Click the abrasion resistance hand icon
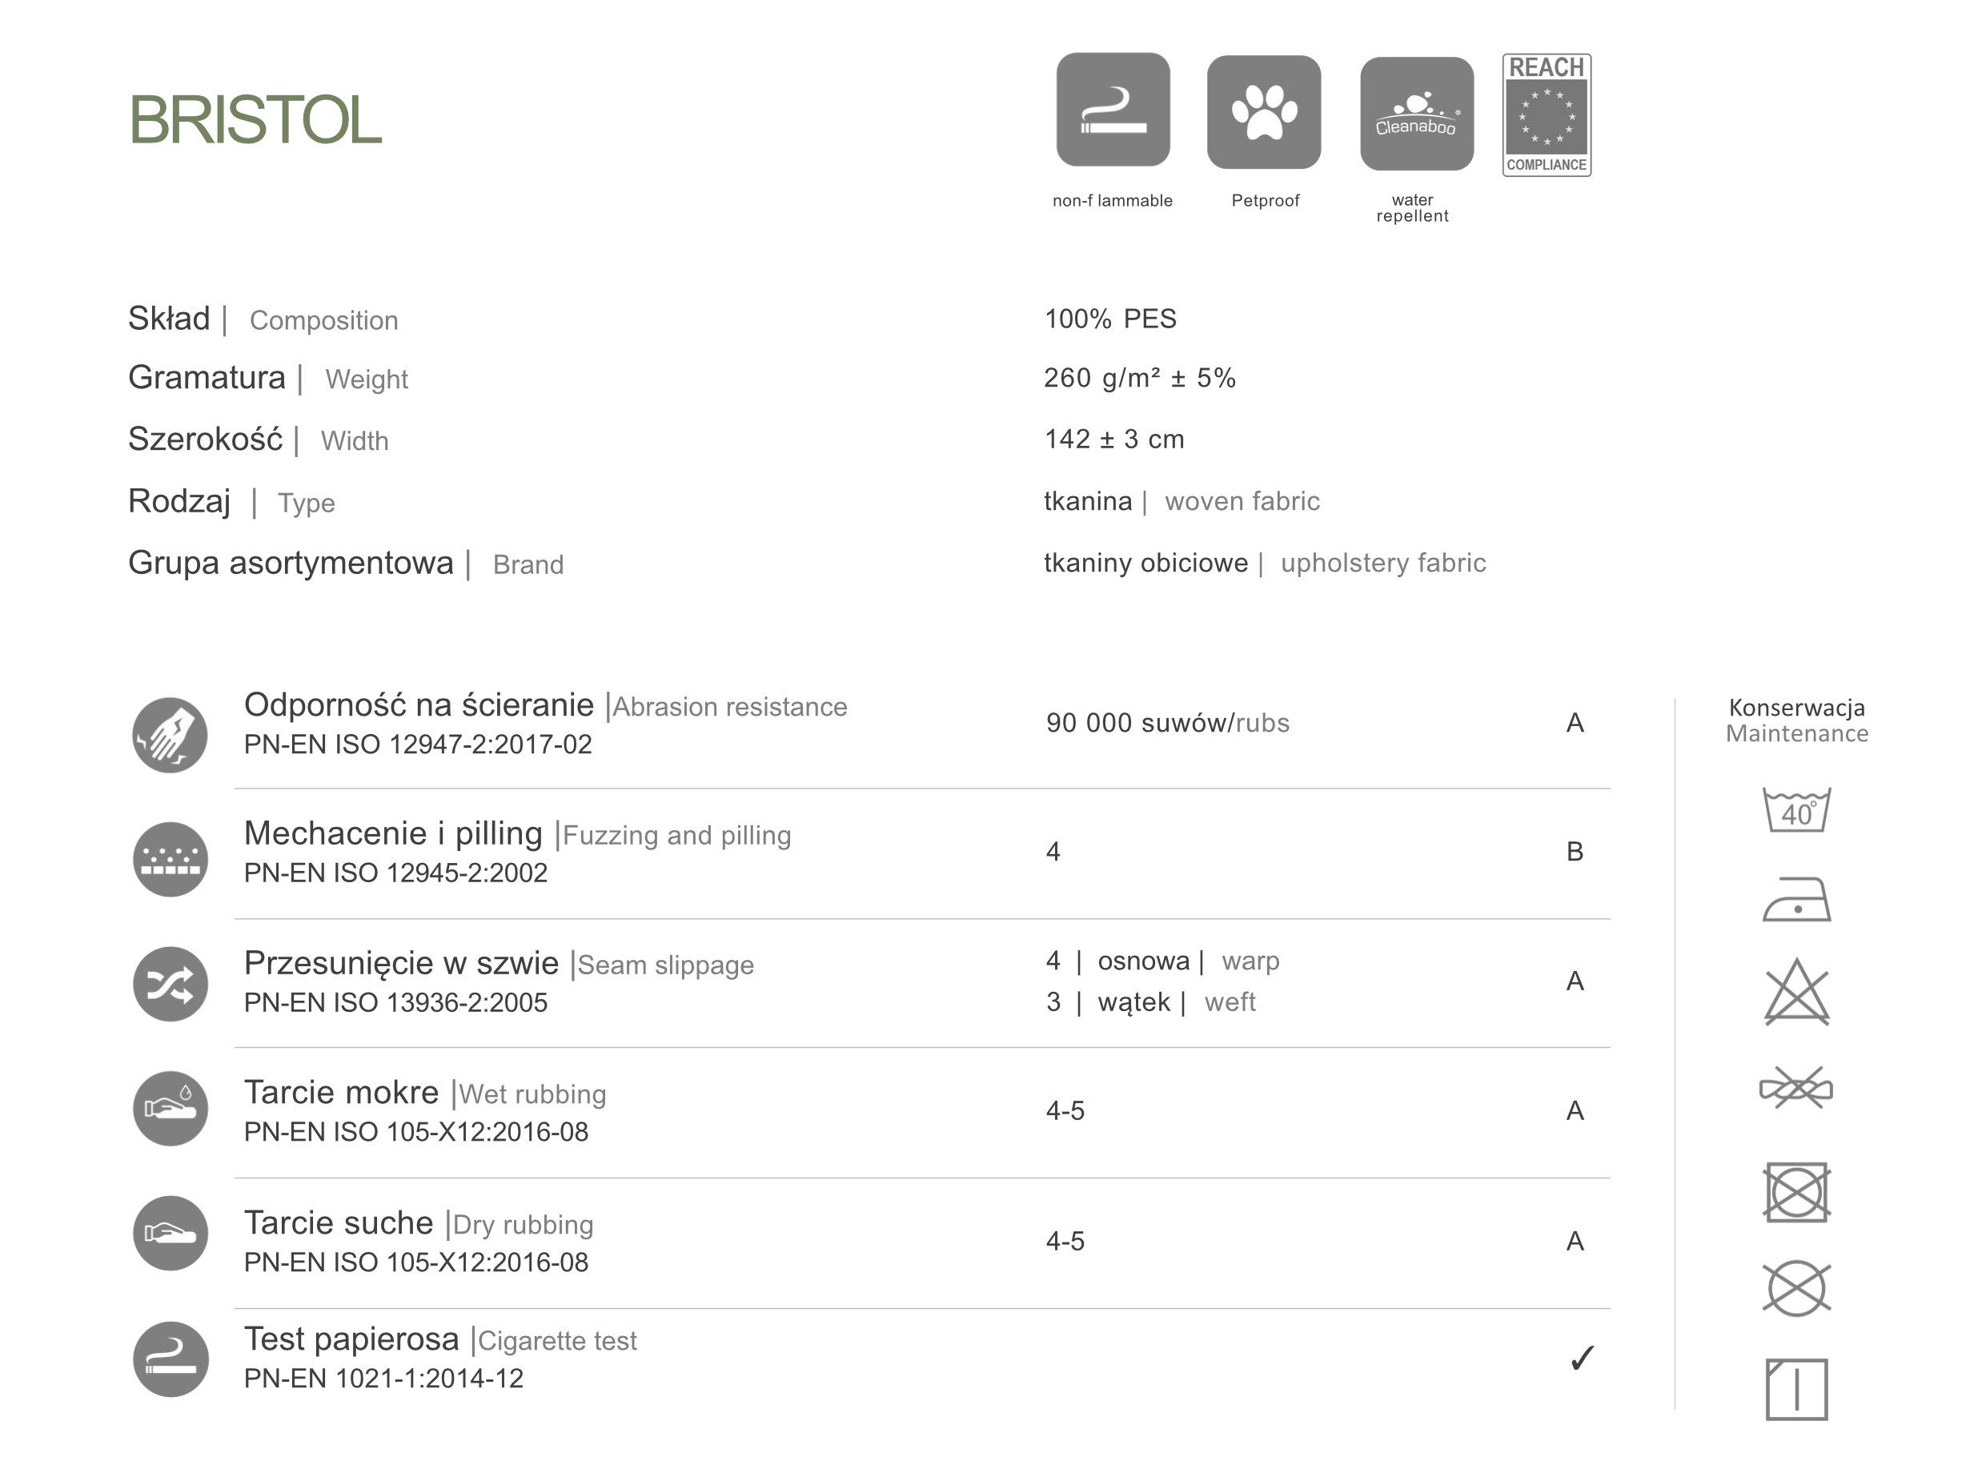Screen dimensions: 1986x1473 click(171, 735)
